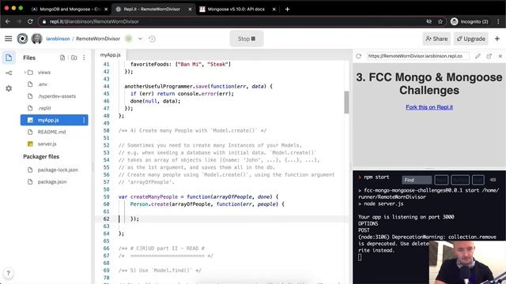Open the repl status green circle
Viewport: 506px width, 284px height.
(129, 39)
